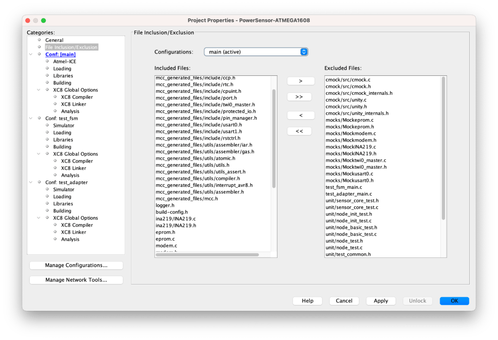Select the General category

(54, 40)
